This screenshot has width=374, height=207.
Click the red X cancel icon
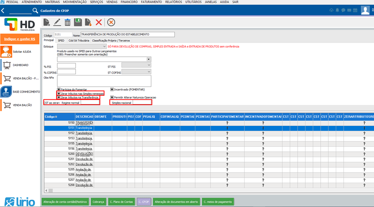pyautogui.click(x=99, y=23)
